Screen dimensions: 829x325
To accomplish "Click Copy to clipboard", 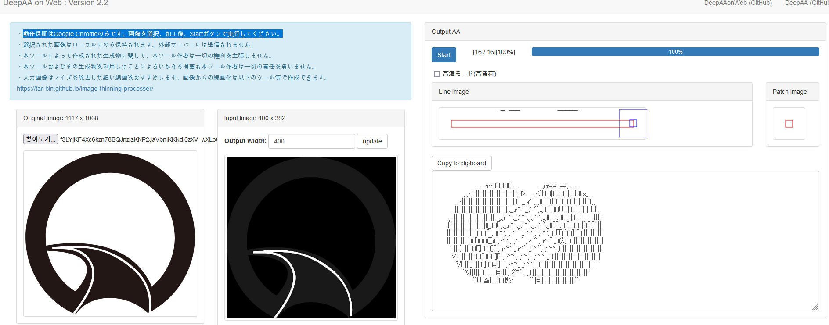I will [x=461, y=163].
